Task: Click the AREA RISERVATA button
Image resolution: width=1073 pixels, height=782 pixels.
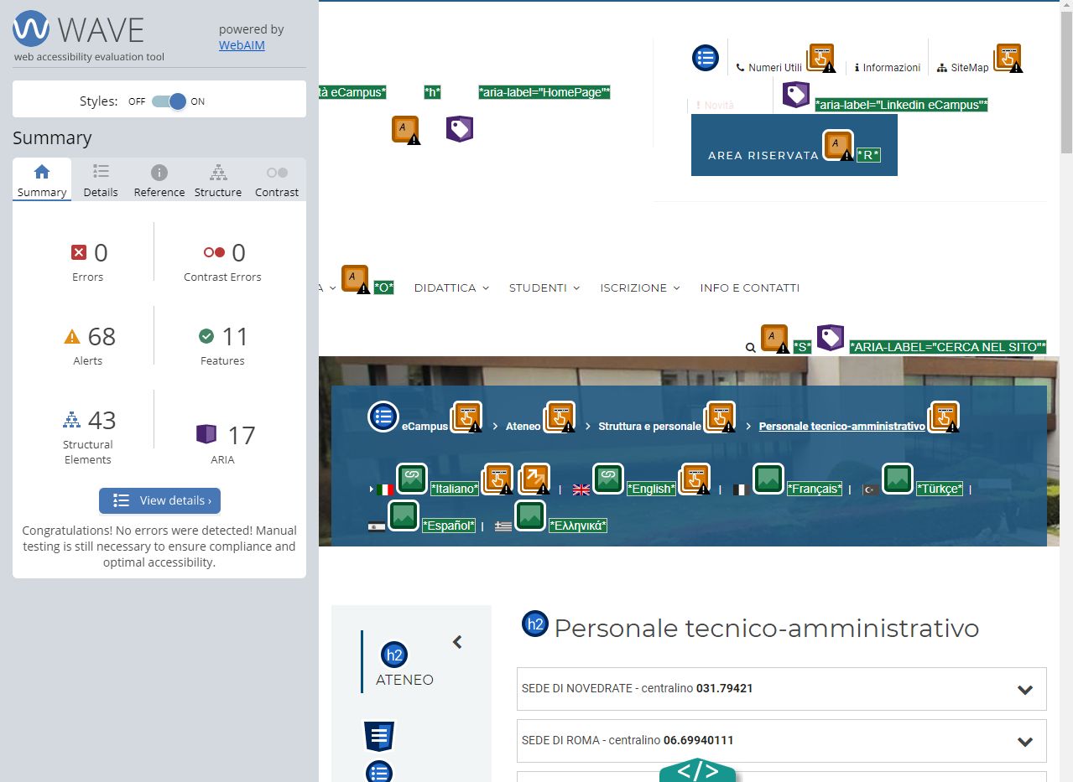Action: 794,146
